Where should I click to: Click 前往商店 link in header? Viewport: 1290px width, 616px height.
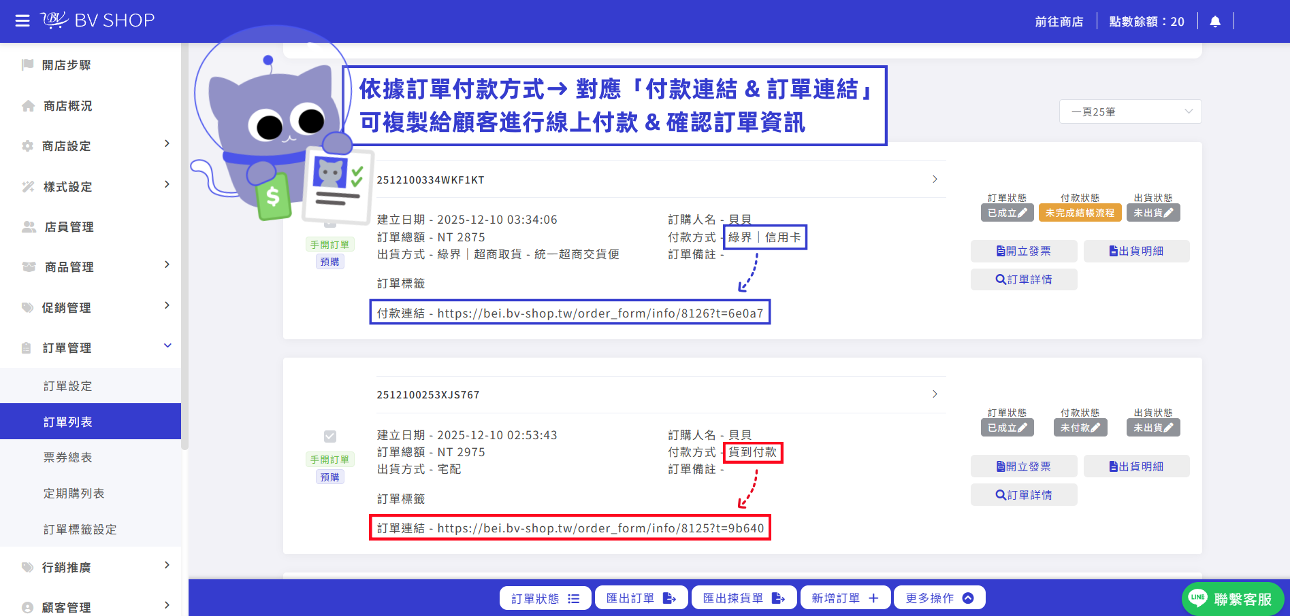pos(1059,22)
